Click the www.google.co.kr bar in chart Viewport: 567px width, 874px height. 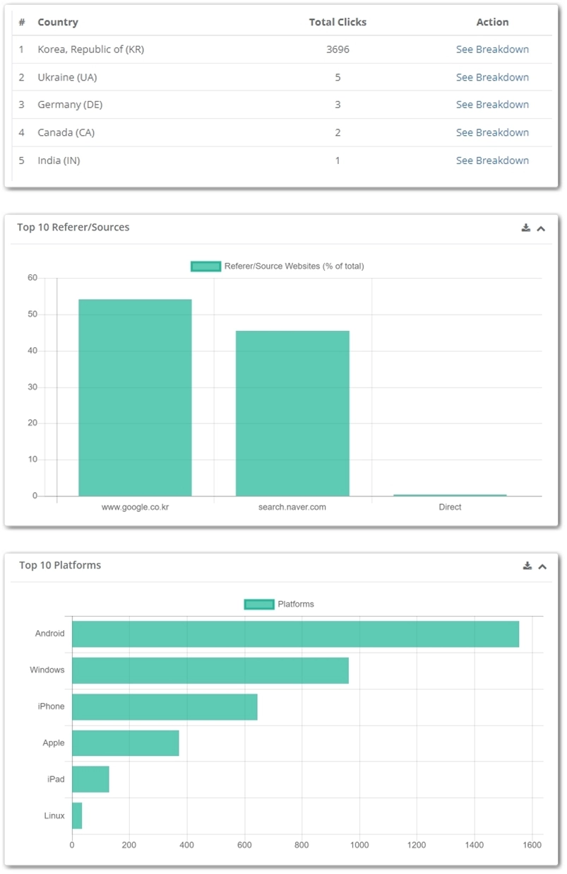tap(135, 397)
